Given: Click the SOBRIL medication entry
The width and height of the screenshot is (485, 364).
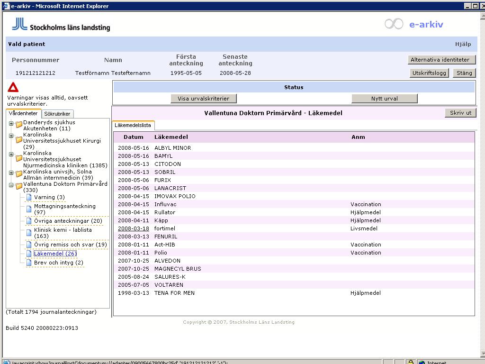Looking at the screenshot, I should pos(165,172).
